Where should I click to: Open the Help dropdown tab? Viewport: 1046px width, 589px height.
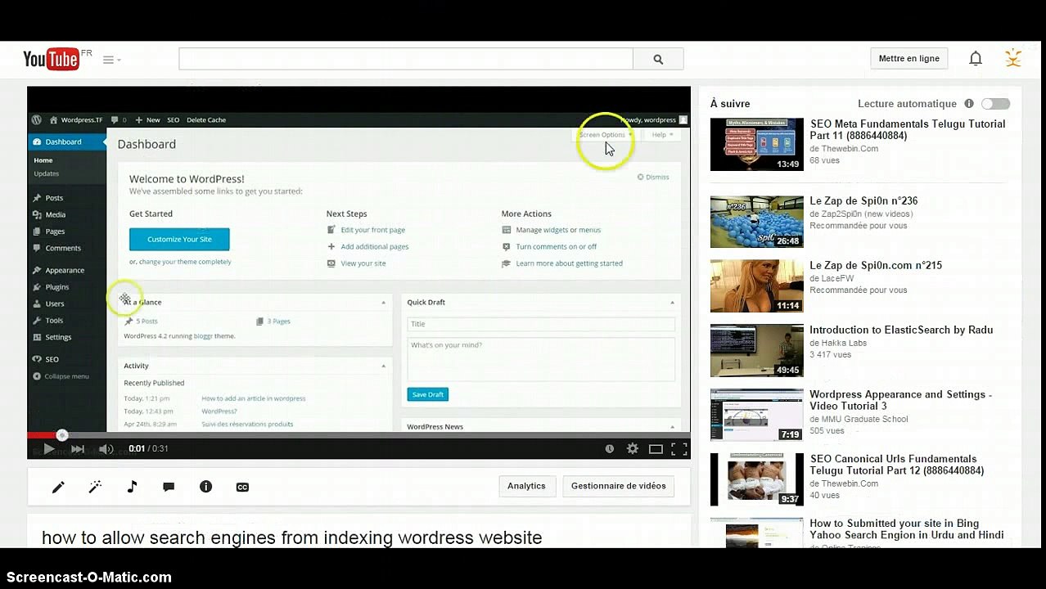click(x=662, y=135)
